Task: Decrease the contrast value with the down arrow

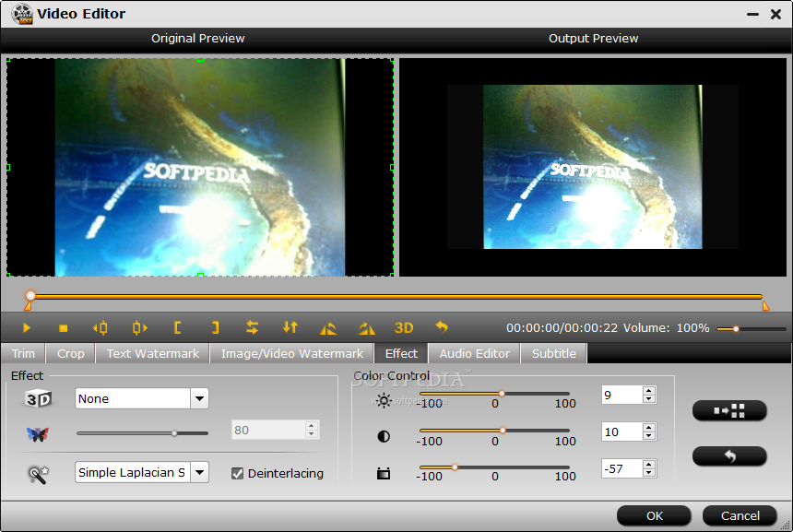Action: (649, 436)
